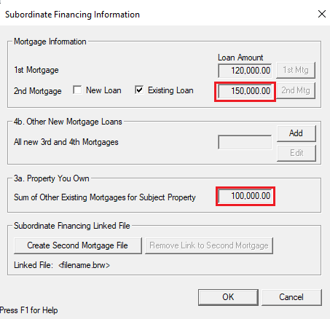This screenshot has width=330, height=319.
Task: Check the New Loan checkbox
Action: (77, 90)
